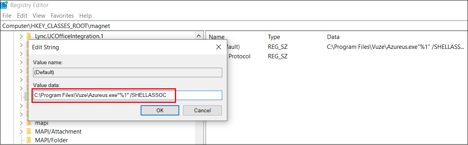Select the Lync.UCOfficeIntegration.1 folder icon
The image size is (468, 145).
(x=29, y=36)
